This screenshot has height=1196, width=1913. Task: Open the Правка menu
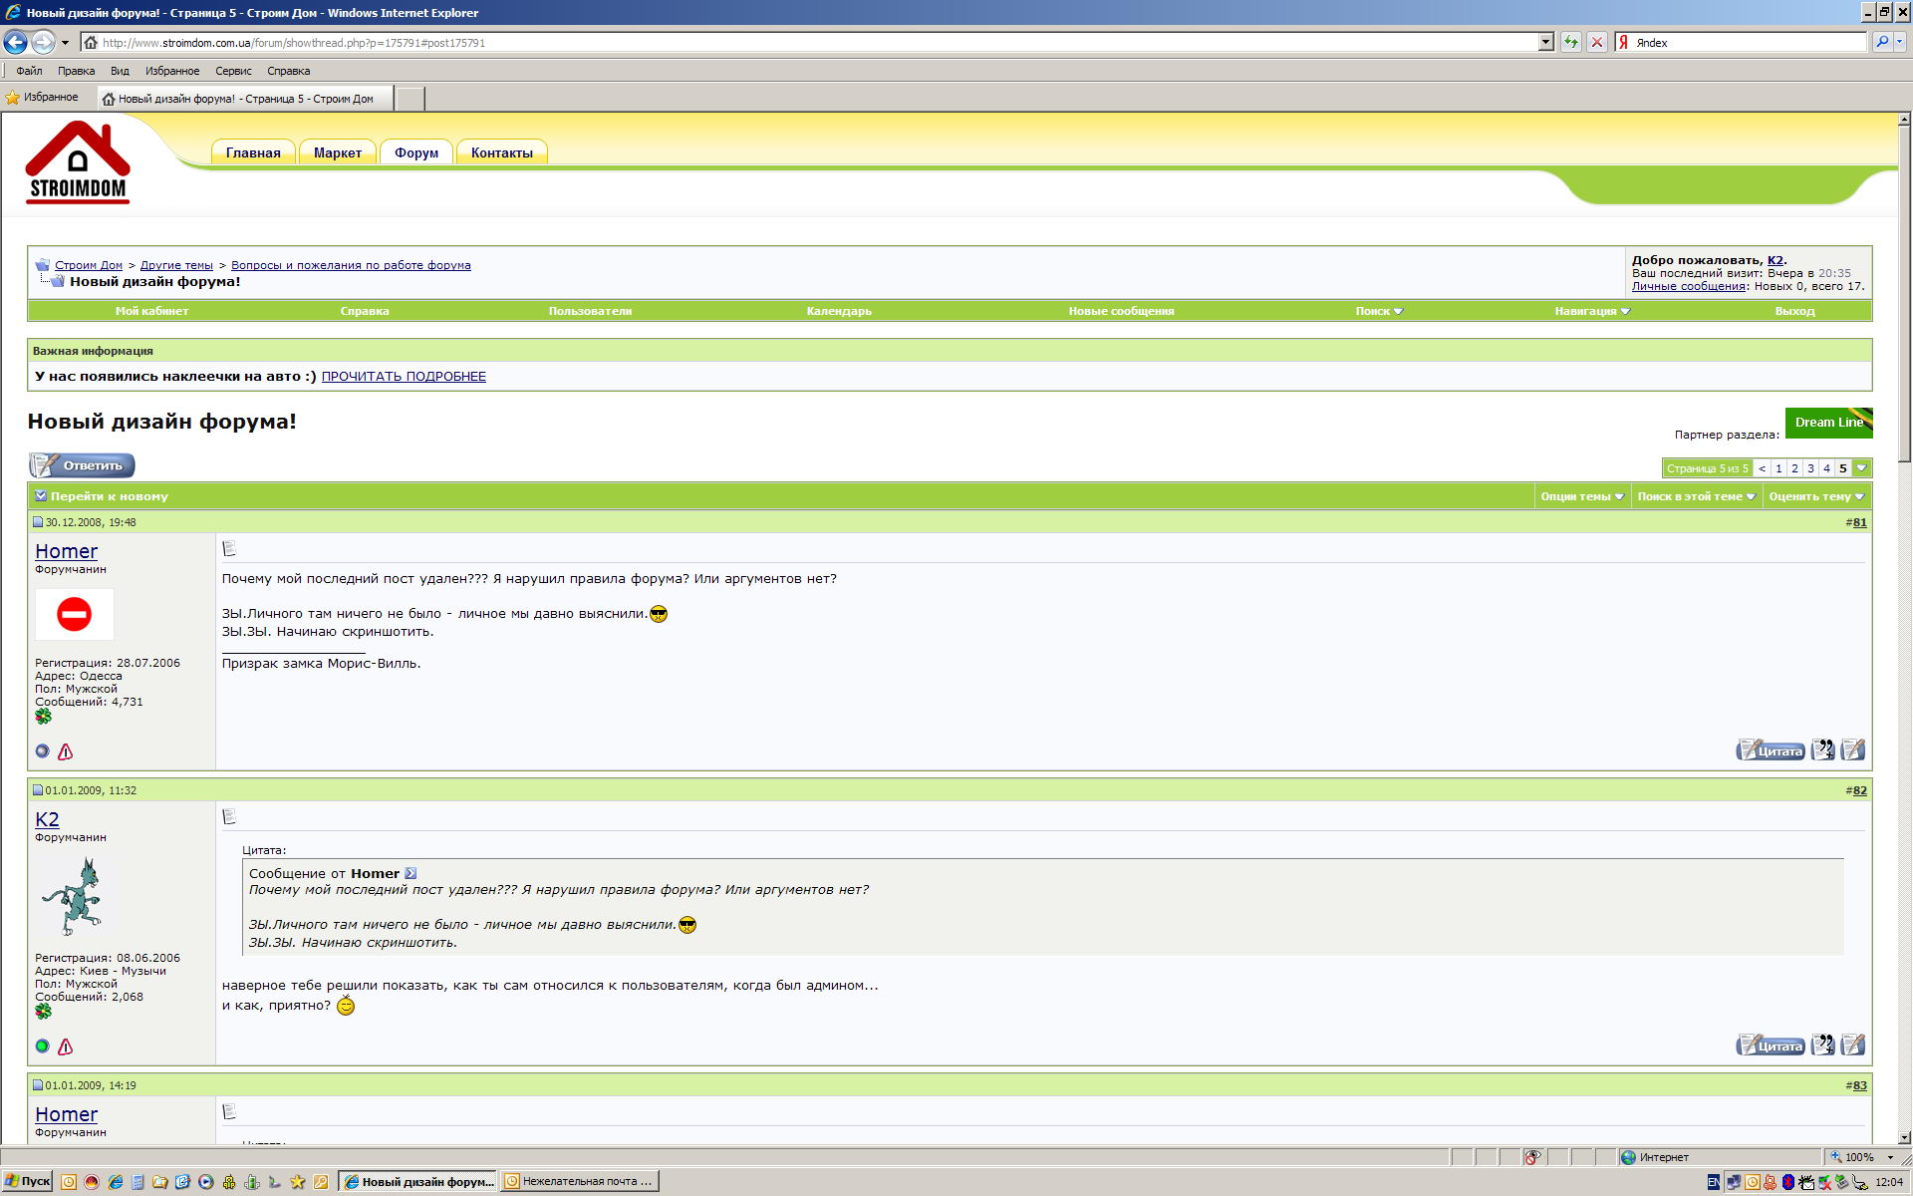(x=76, y=71)
